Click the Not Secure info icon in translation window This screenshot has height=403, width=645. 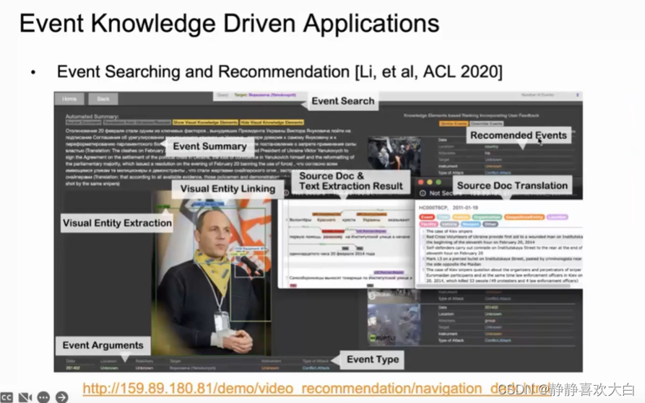423,193
